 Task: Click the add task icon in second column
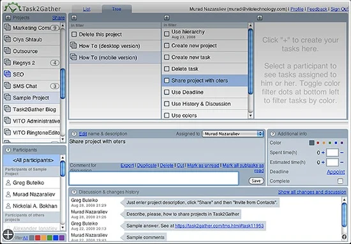tap(167, 18)
